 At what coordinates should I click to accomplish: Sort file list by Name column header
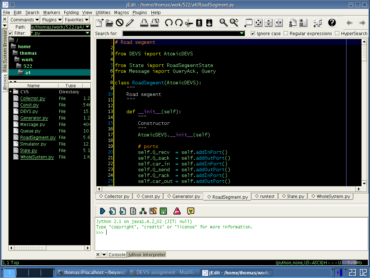pos(34,85)
